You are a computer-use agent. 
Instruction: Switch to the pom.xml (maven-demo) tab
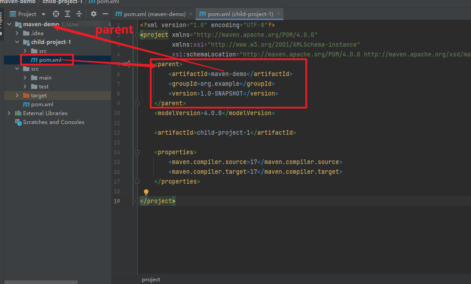151,14
